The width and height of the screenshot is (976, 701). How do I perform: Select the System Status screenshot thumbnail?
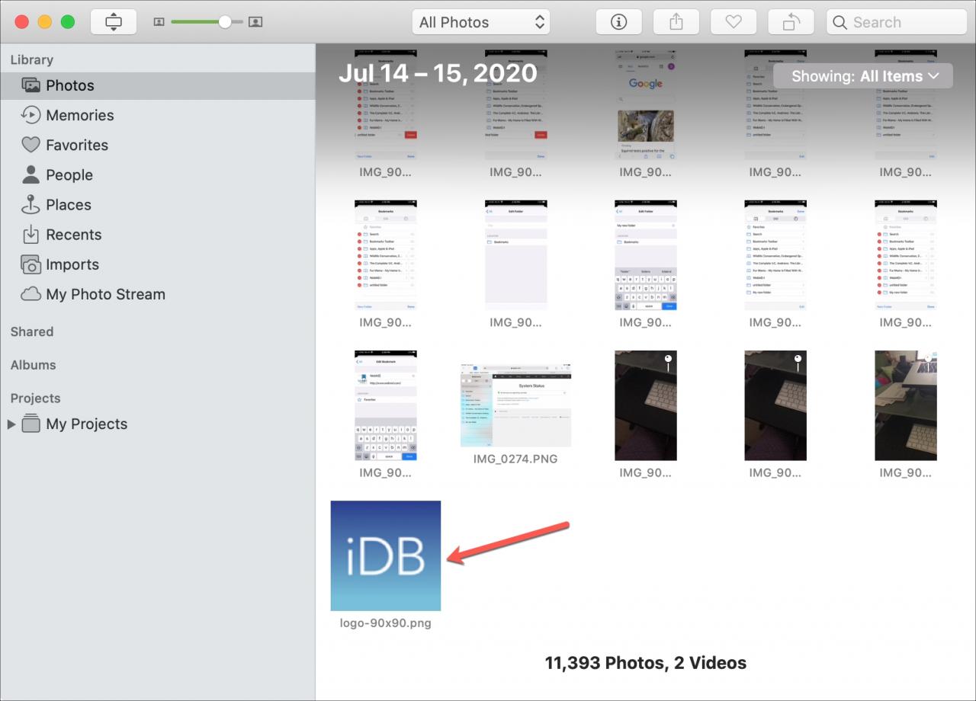click(x=516, y=405)
